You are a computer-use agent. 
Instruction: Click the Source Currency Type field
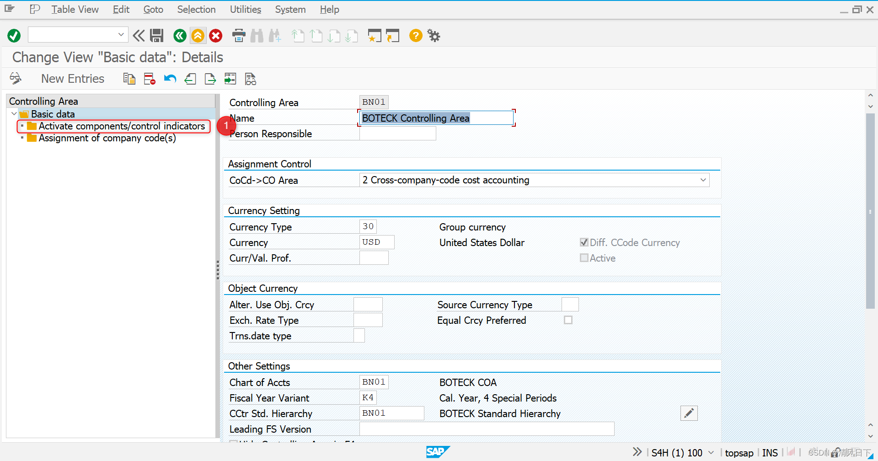tap(570, 305)
